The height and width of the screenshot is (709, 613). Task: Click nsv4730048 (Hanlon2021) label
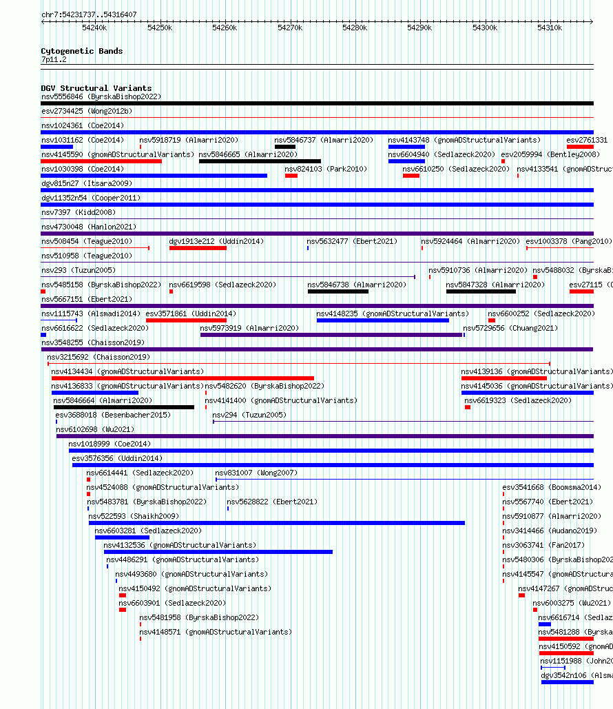click(89, 227)
